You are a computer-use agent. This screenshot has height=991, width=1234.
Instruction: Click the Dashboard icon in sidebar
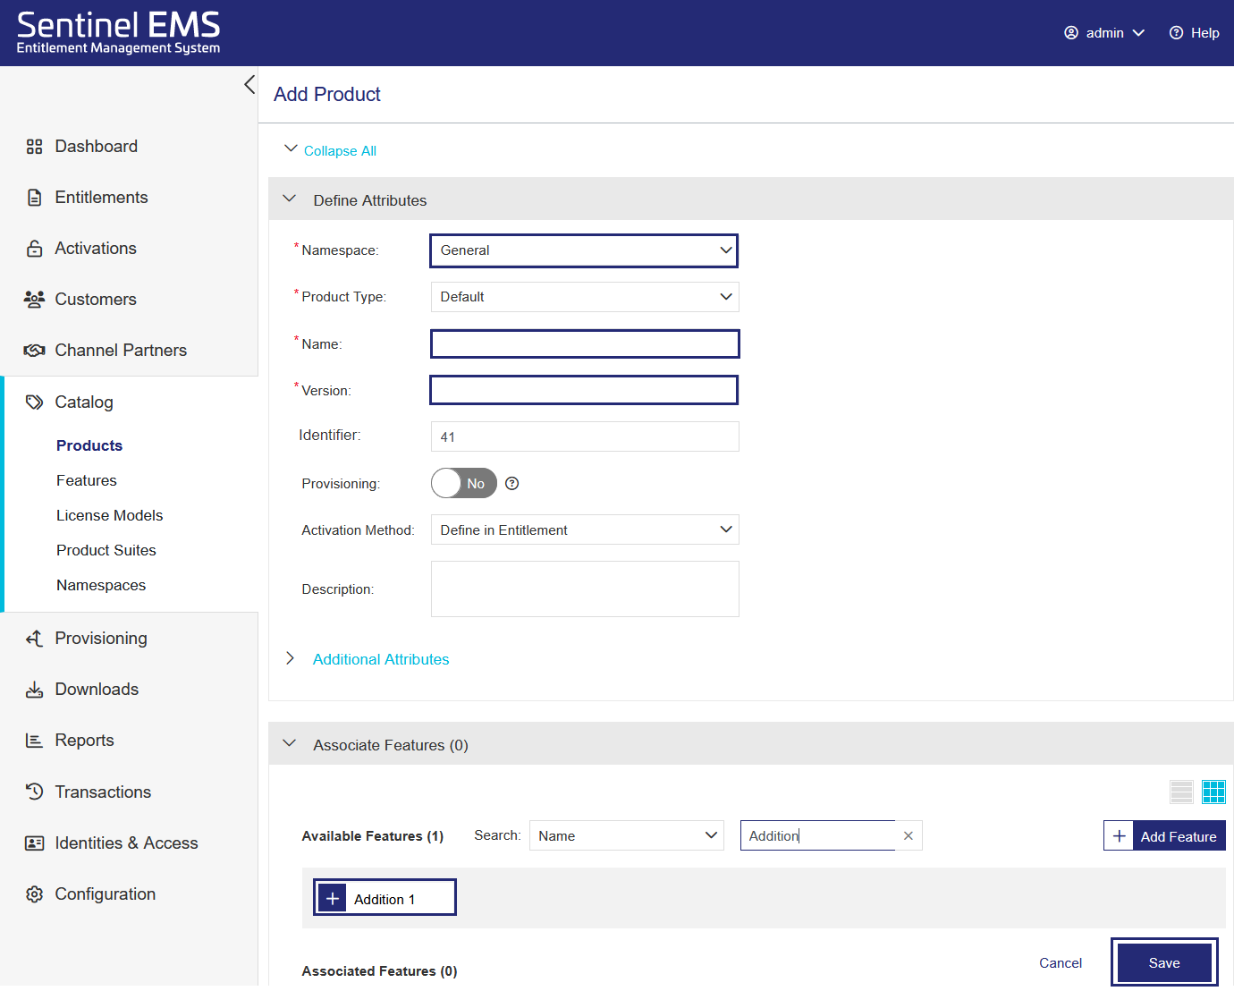coord(35,147)
